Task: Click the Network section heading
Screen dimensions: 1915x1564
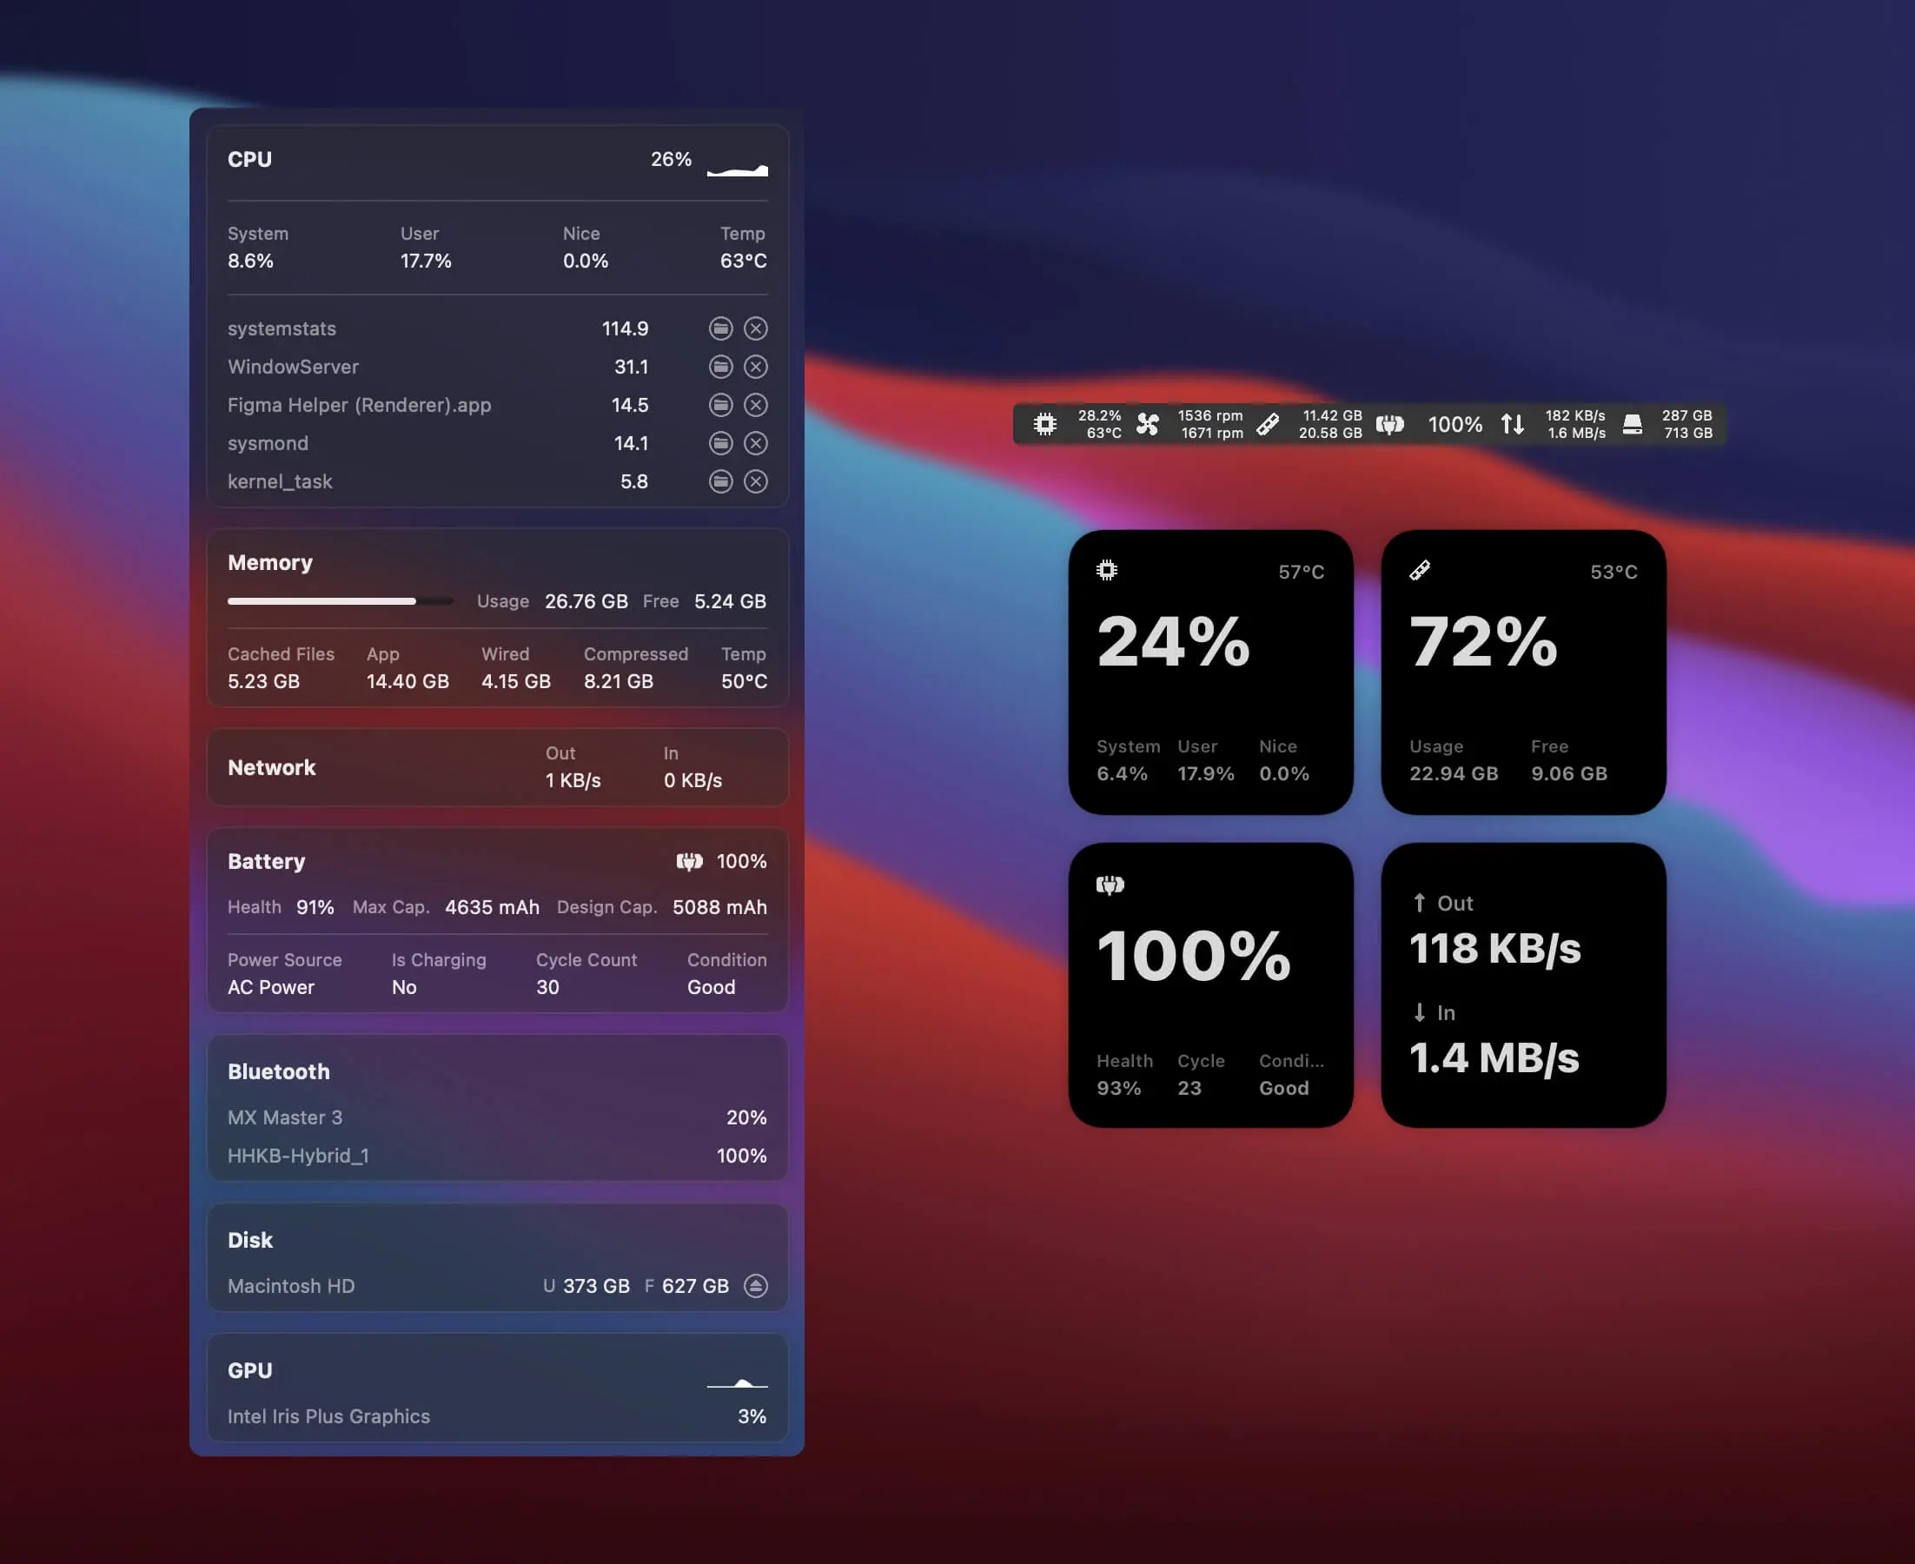Action: click(272, 767)
